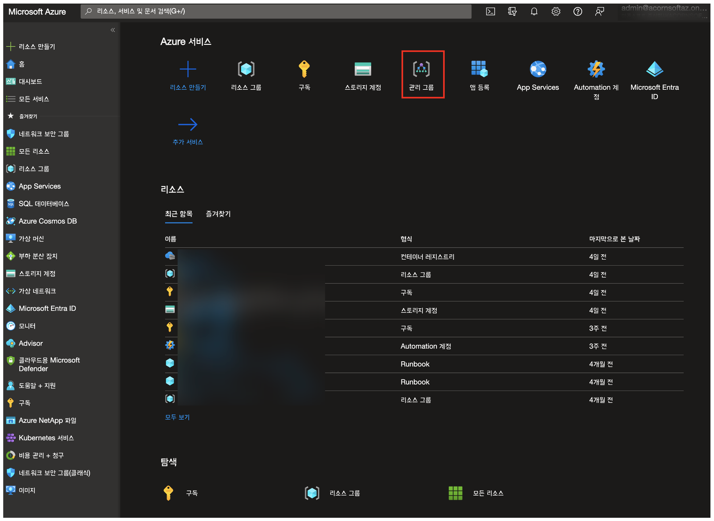Click 리소스 만들기 tile under Azure 서비스

tap(188, 76)
